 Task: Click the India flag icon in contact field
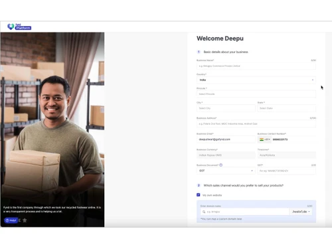[x=262, y=139]
